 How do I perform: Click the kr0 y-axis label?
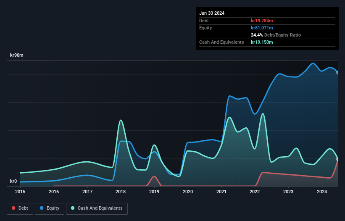point(13,181)
